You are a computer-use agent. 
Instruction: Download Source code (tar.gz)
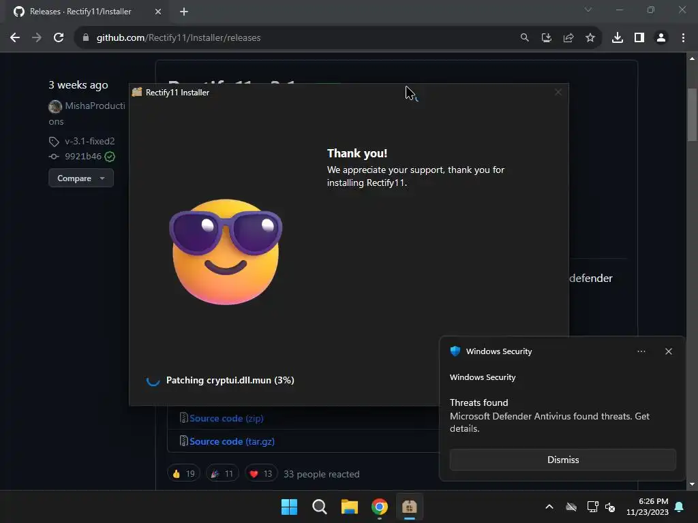point(232,441)
